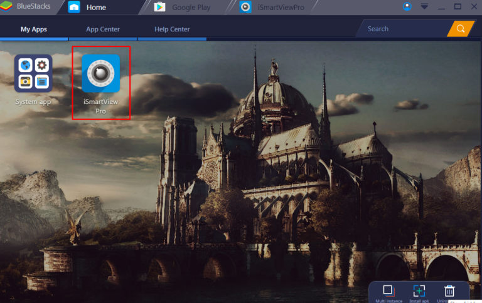Maximize the BlueStacks window
This screenshot has height=303, width=482.
coord(458,7)
